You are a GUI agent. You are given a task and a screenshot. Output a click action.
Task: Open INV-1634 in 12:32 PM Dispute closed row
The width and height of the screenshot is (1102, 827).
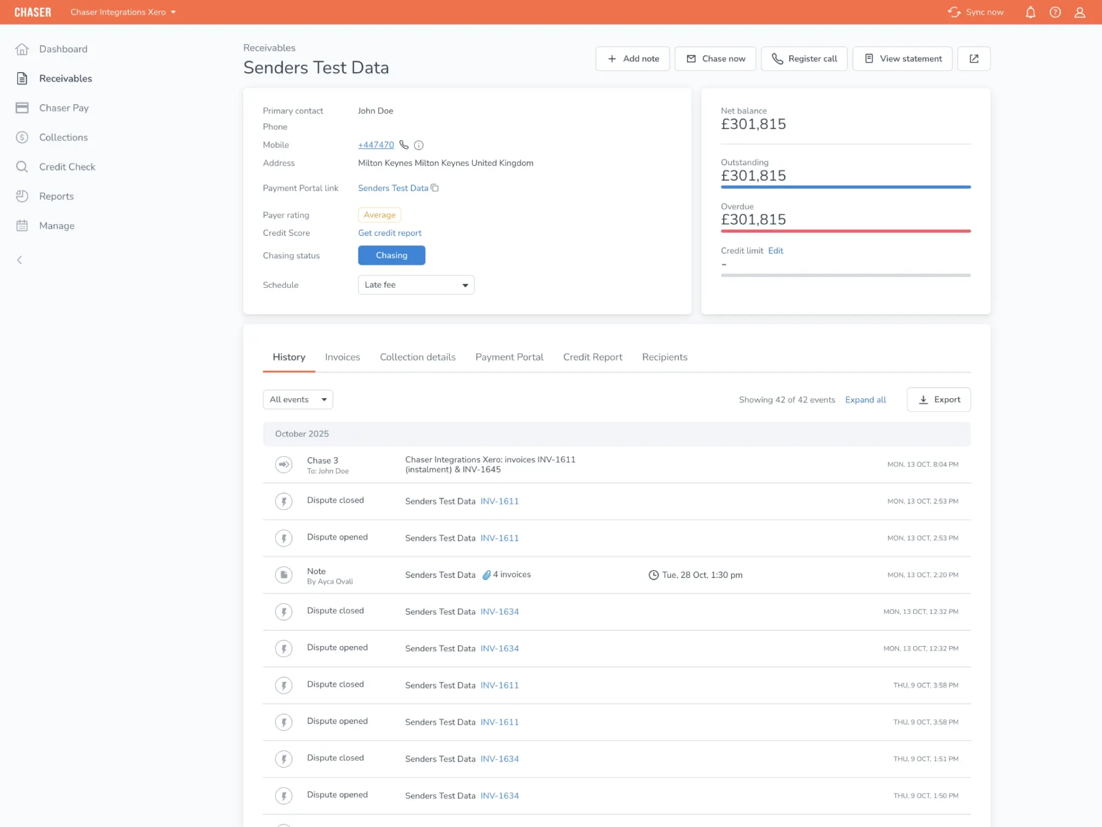point(499,612)
